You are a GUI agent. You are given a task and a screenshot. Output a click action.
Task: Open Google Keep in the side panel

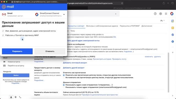tap(173, 28)
